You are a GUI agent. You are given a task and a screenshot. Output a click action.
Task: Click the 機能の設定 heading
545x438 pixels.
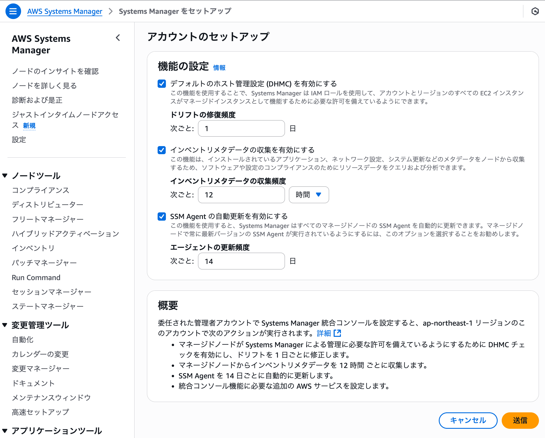click(x=183, y=66)
